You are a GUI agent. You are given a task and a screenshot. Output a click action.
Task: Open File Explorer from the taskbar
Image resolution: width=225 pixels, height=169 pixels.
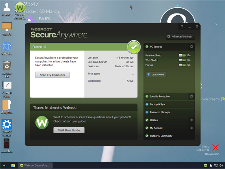[x=13, y=166]
